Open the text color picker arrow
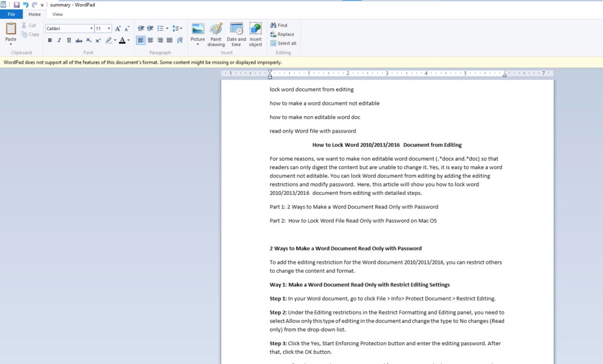 128,41
